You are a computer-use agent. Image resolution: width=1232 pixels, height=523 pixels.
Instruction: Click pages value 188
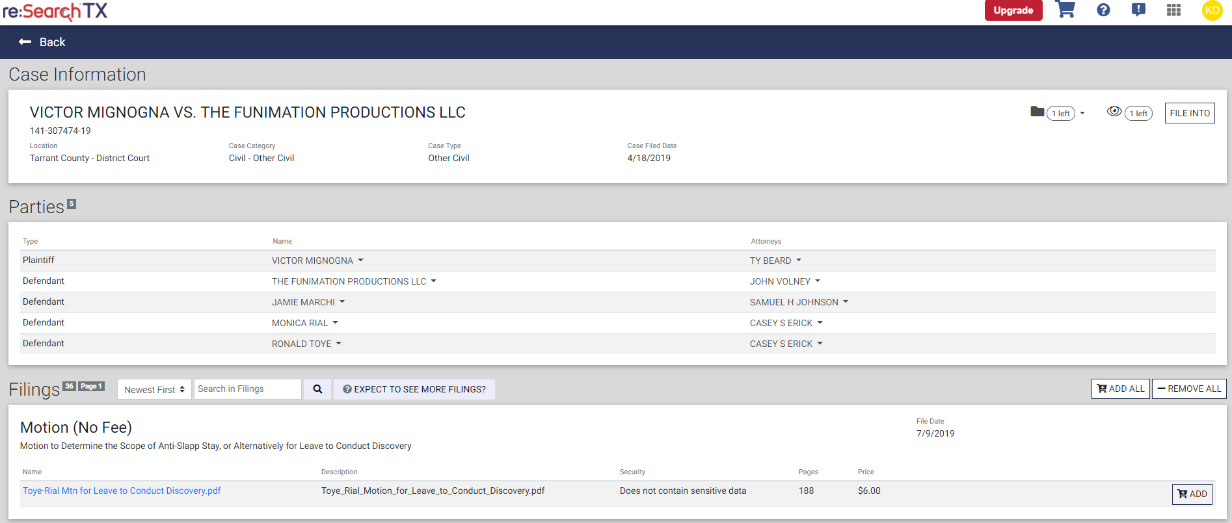tap(806, 491)
